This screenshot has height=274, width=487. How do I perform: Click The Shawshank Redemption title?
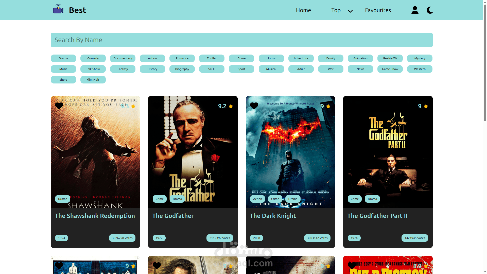[x=95, y=216]
